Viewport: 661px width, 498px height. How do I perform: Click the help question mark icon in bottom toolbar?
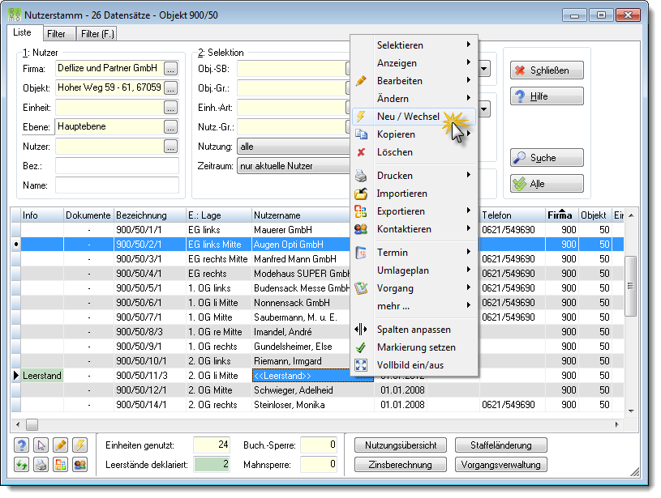pos(22,445)
